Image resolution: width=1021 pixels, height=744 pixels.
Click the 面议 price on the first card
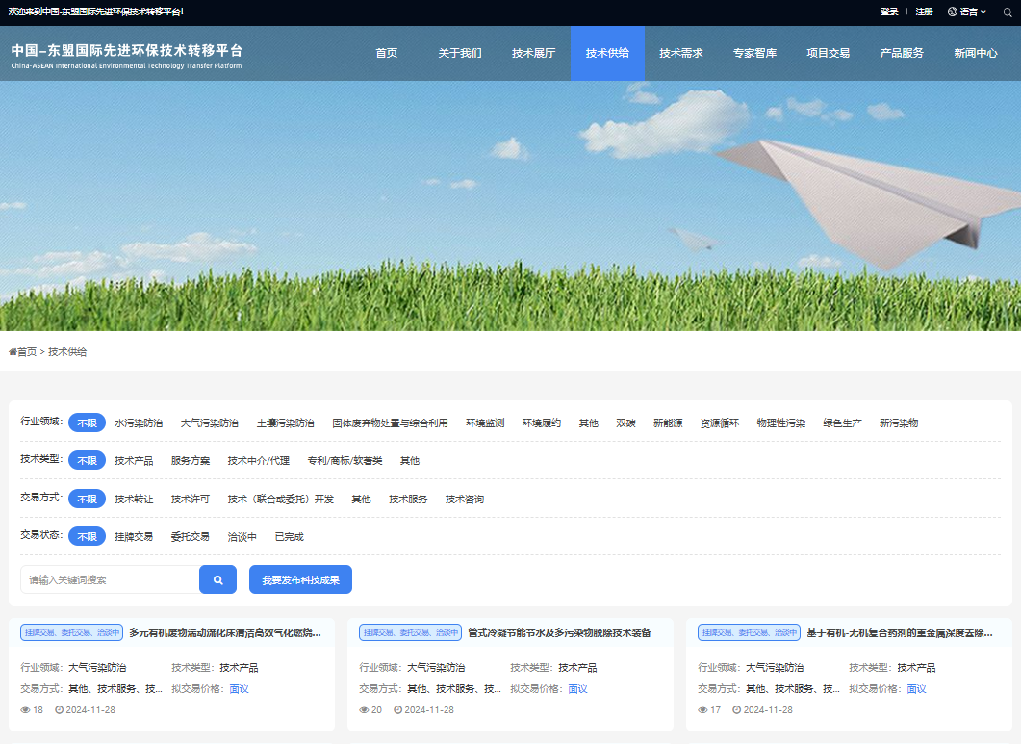(239, 688)
